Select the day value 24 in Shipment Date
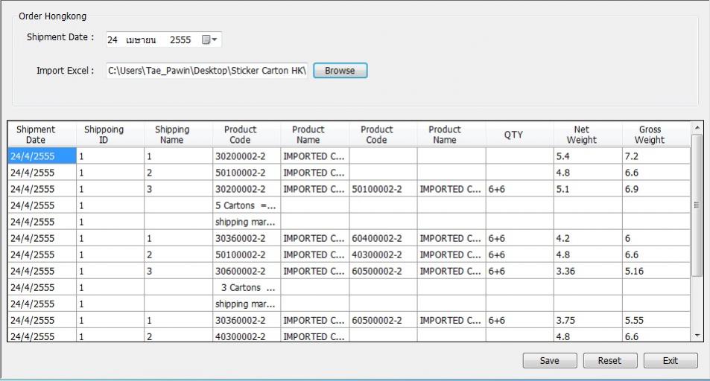710x381 pixels. click(112, 40)
